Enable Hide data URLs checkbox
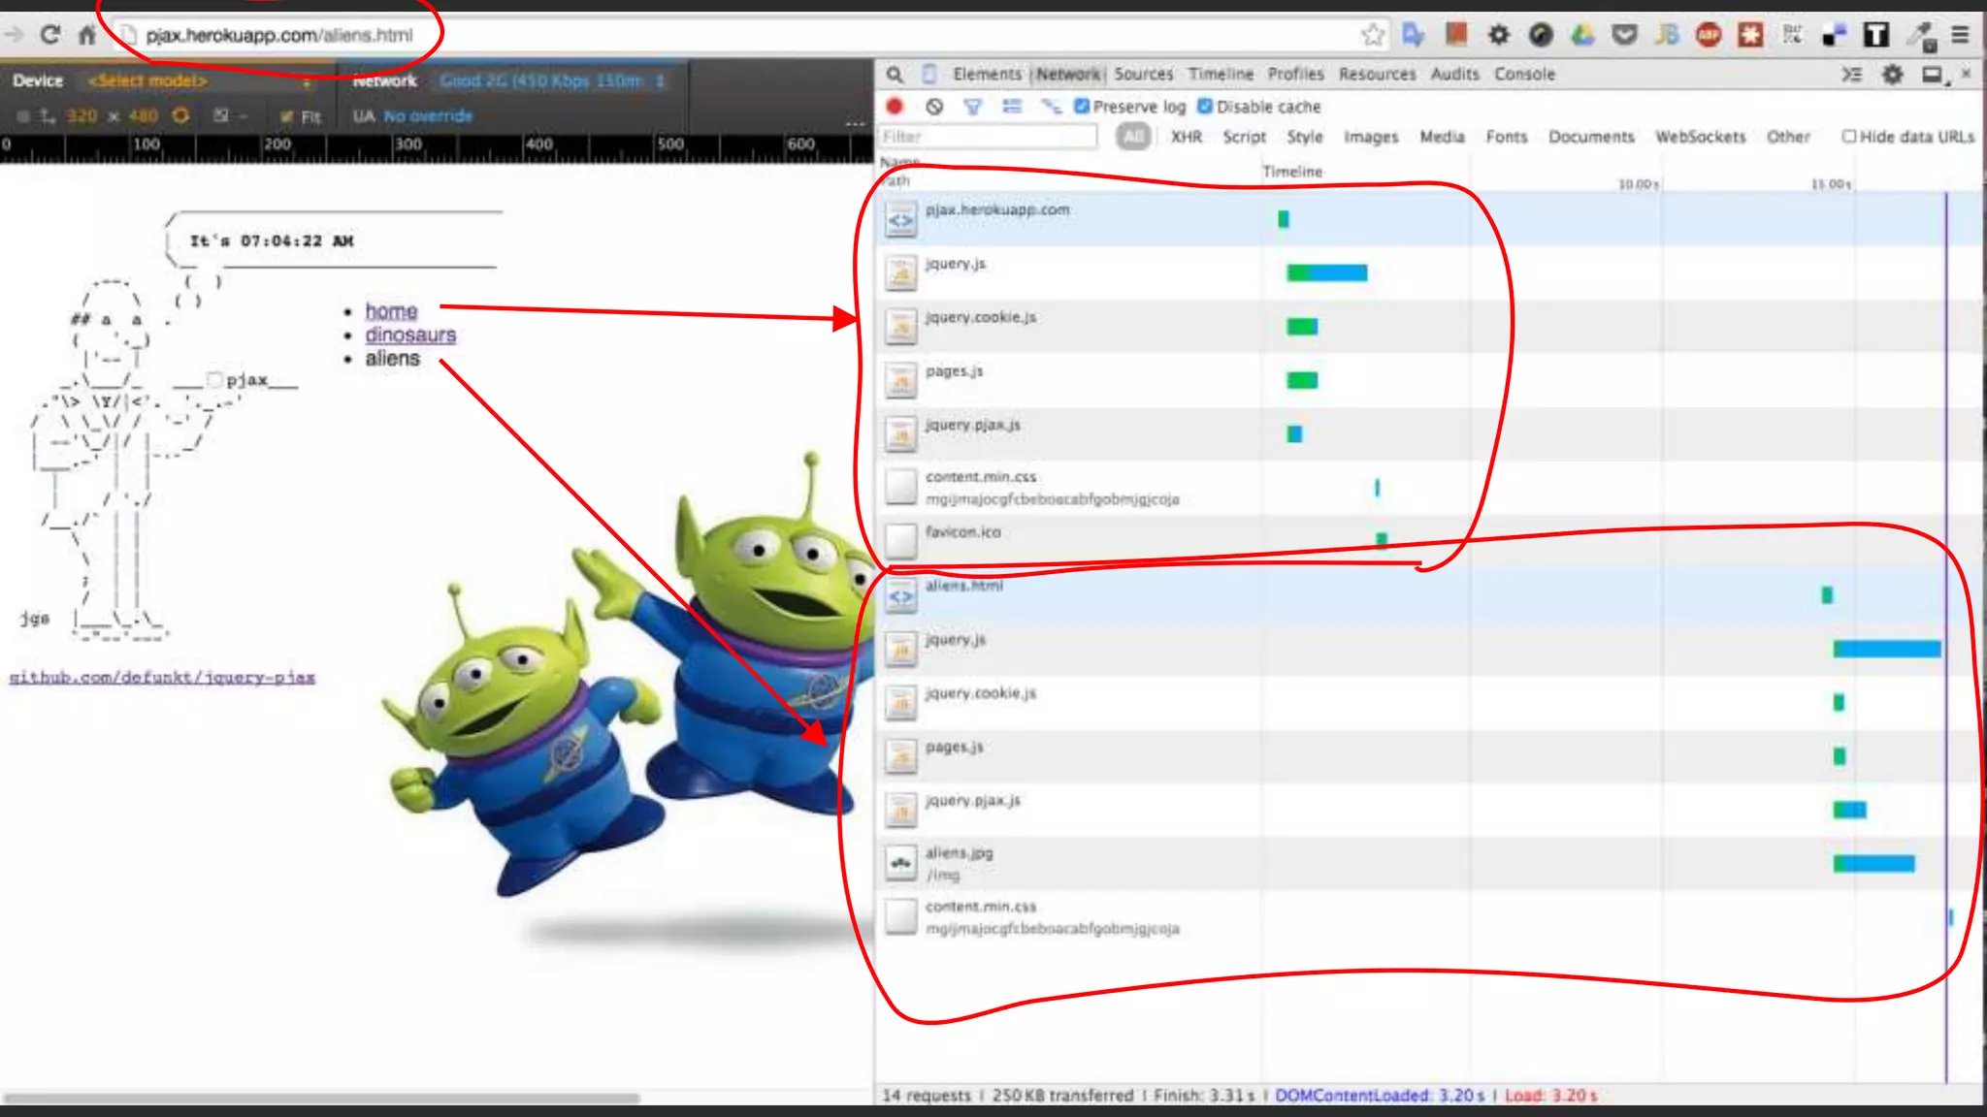 (1849, 137)
